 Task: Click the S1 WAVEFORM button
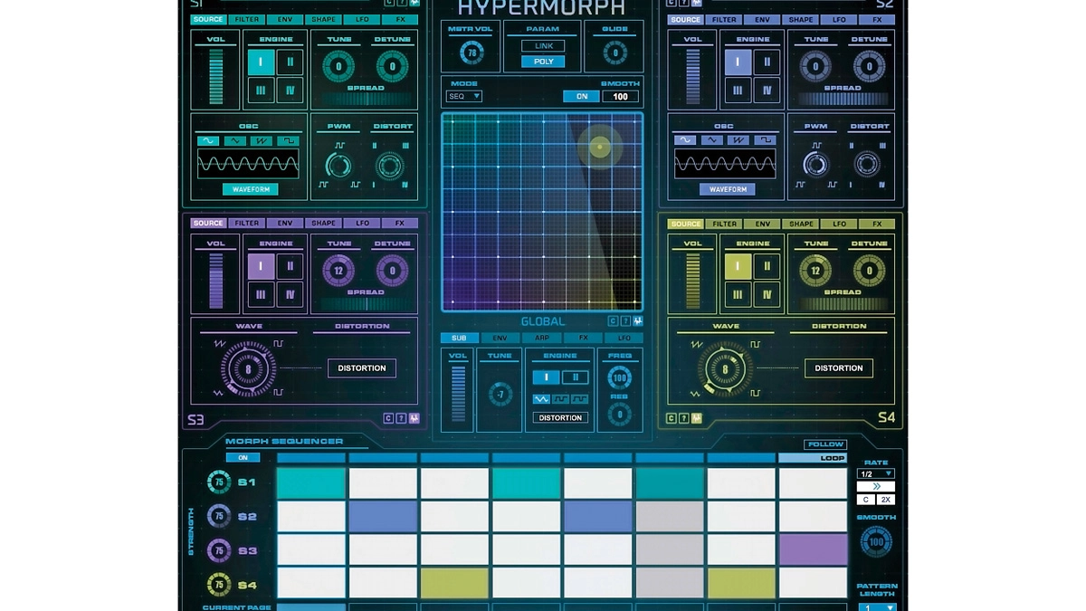click(251, 189)
